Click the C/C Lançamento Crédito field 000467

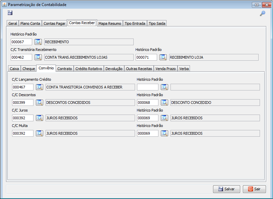[23, 87]
